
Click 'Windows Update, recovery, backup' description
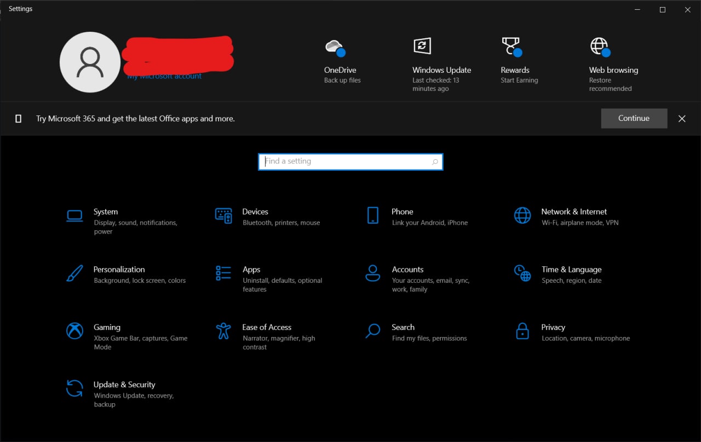[134, 400]
